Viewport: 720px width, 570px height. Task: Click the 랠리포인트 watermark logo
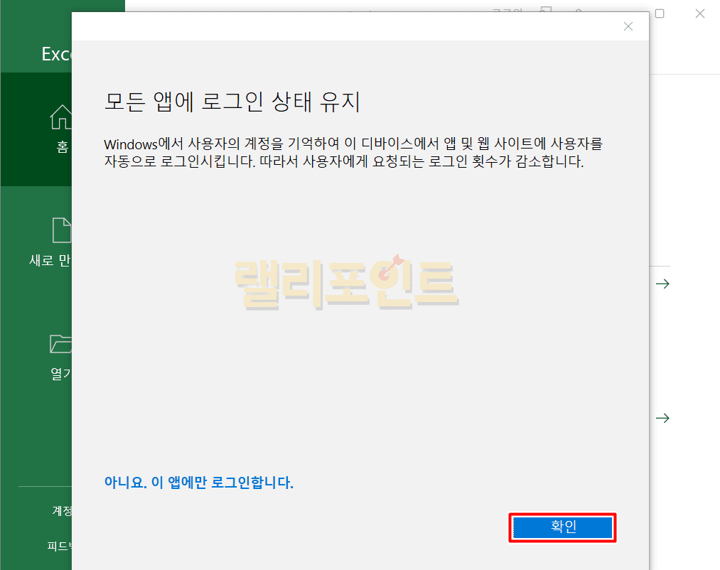coord(348,284)
